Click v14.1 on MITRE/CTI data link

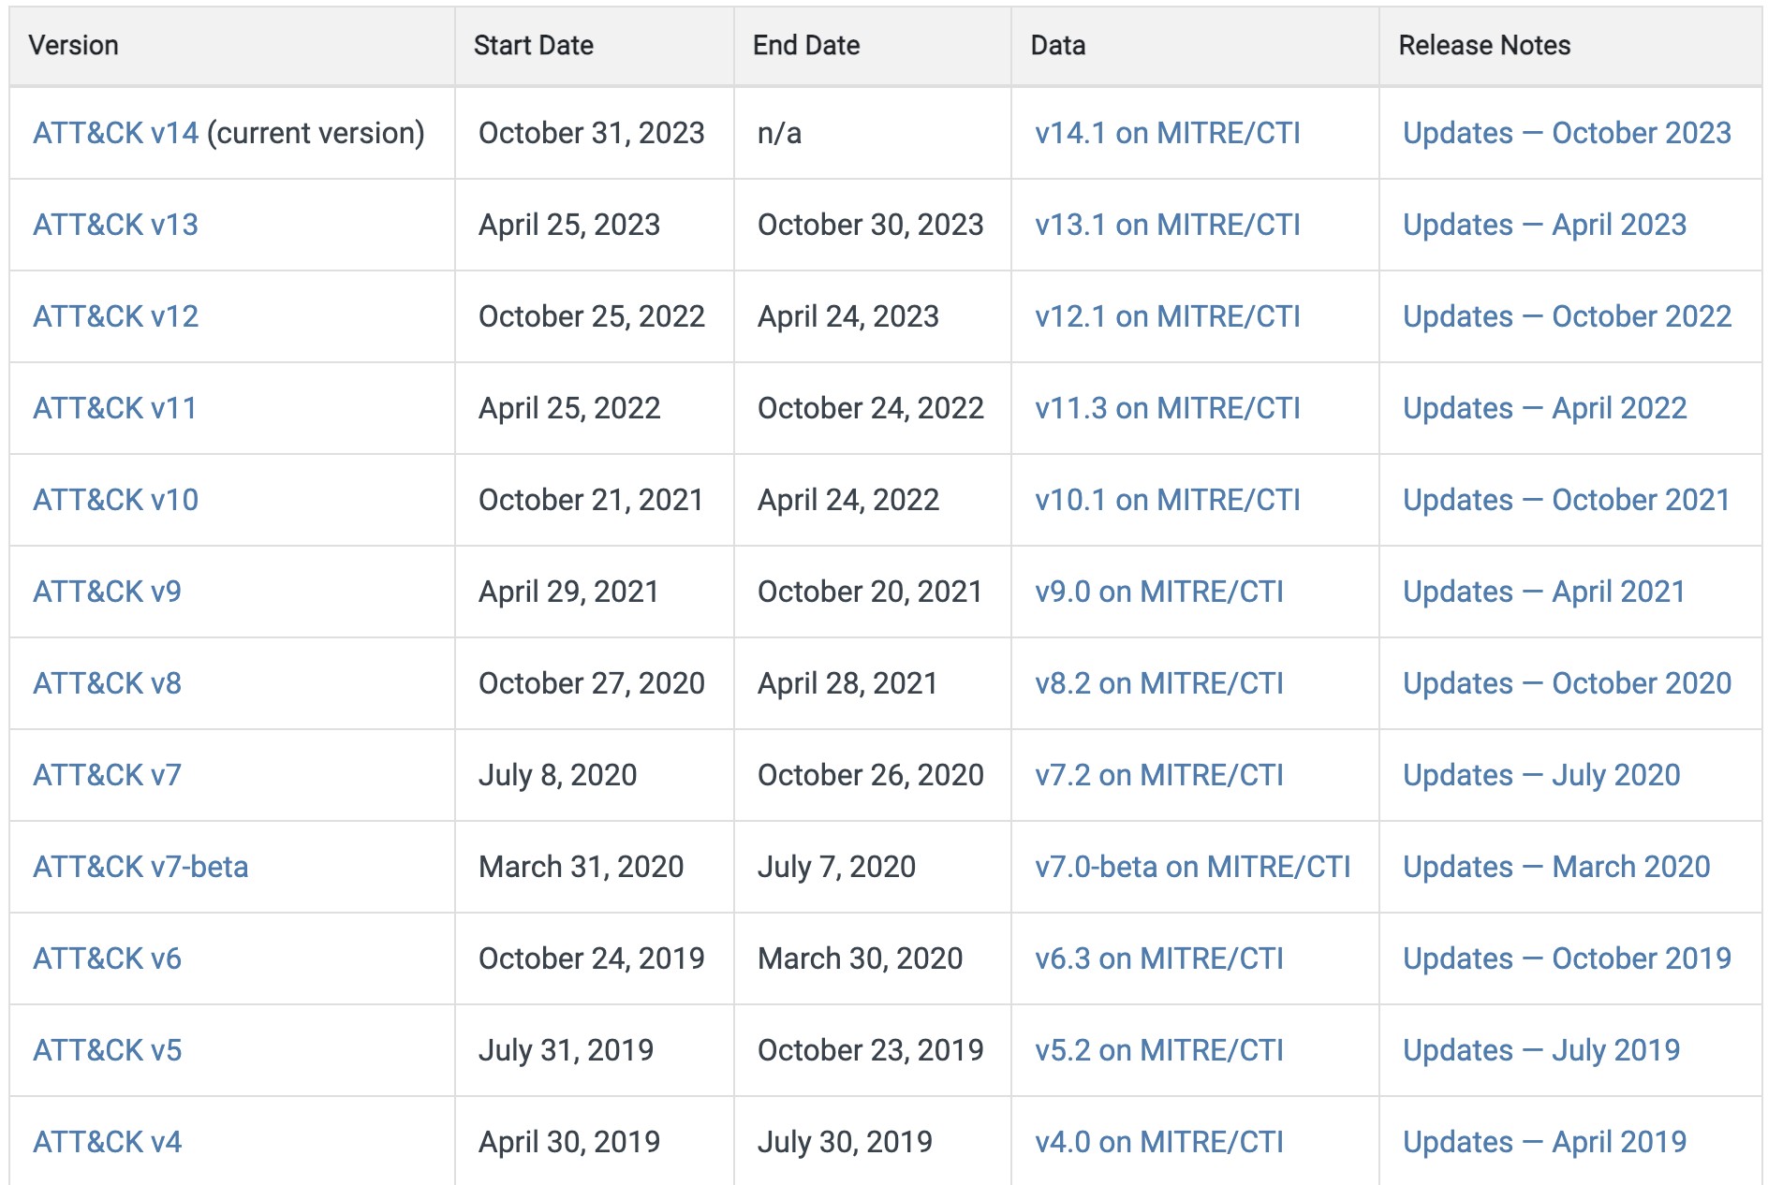pyautogui.click(x=1168, y=133)
